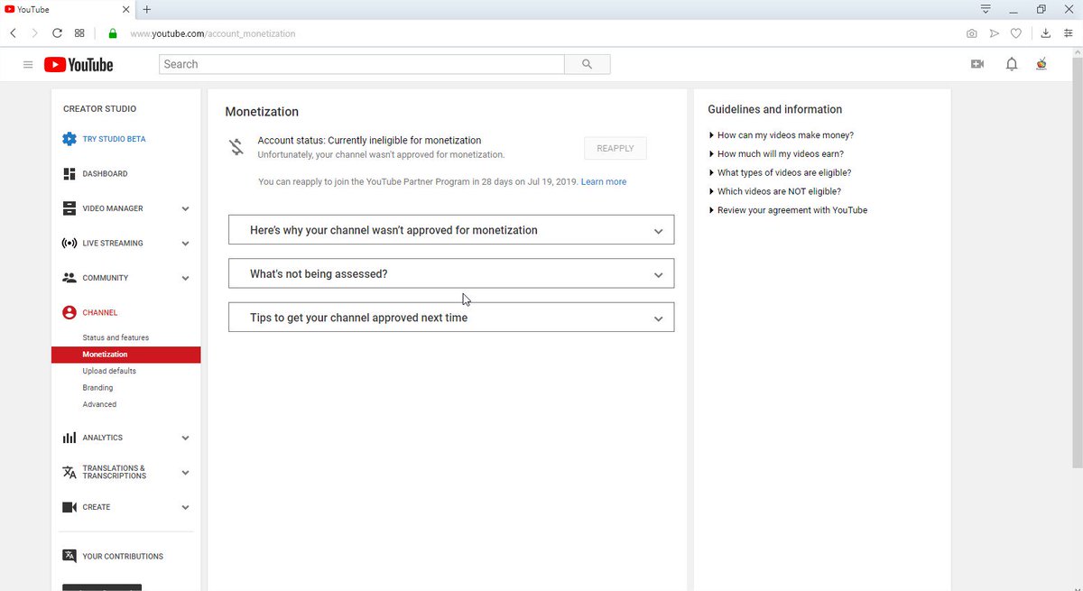Click the browser address bar
1083x591 pixels.
pos(541,33)
